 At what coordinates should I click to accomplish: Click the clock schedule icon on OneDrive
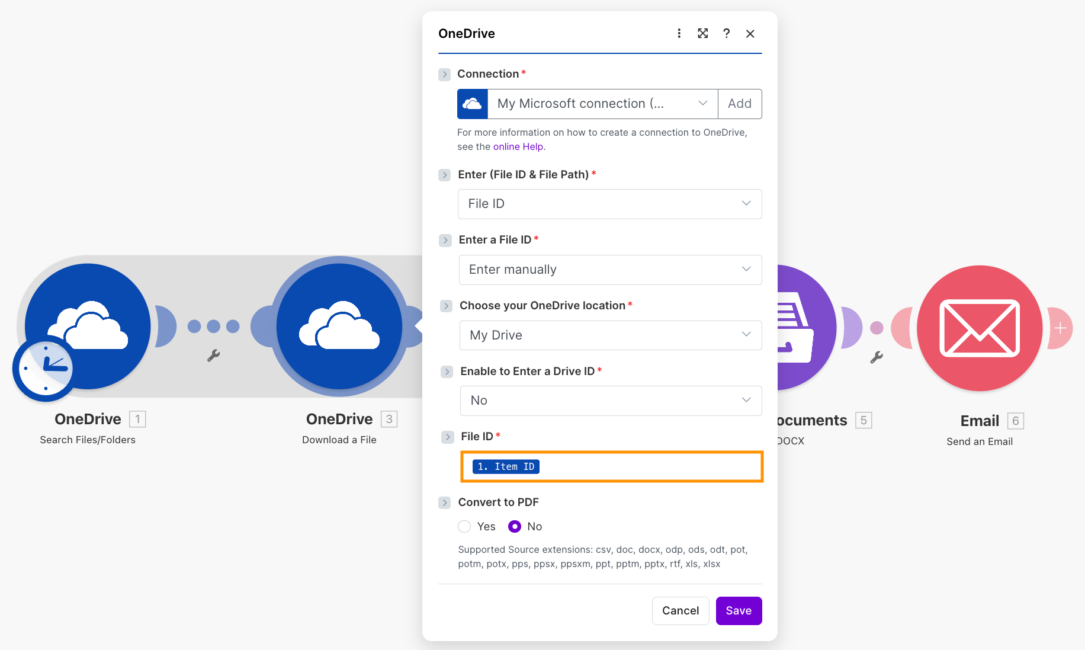45,369
